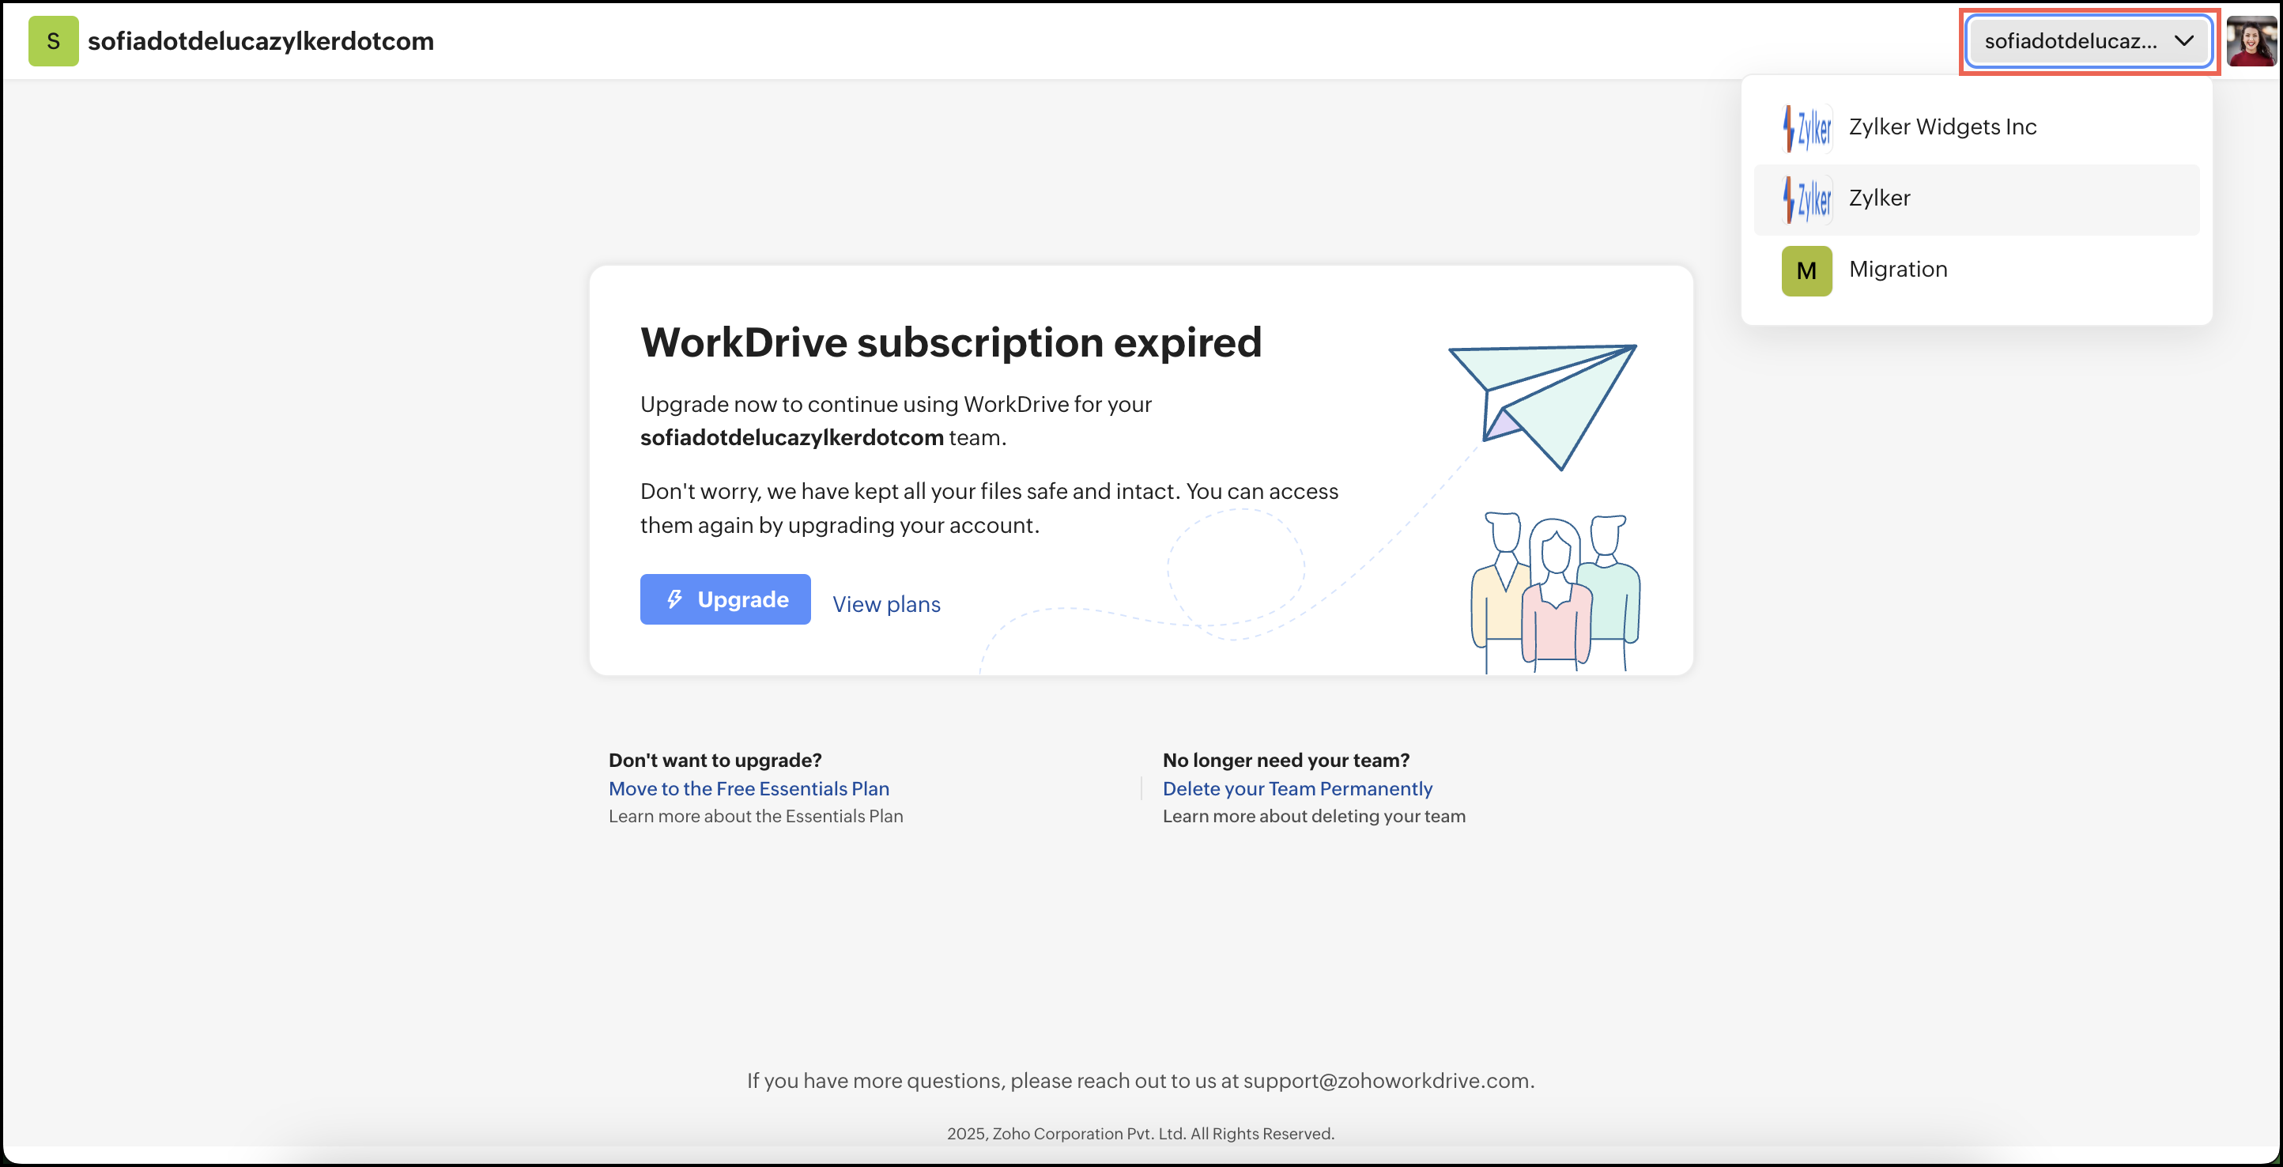Click Delete your Team Permanently link

[1296, 788]
